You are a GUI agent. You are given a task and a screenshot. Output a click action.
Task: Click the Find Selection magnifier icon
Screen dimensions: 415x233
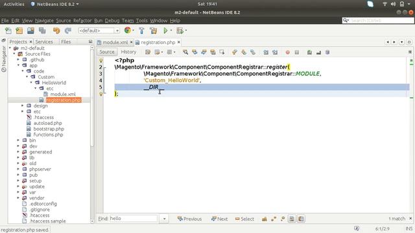(185, 52)
